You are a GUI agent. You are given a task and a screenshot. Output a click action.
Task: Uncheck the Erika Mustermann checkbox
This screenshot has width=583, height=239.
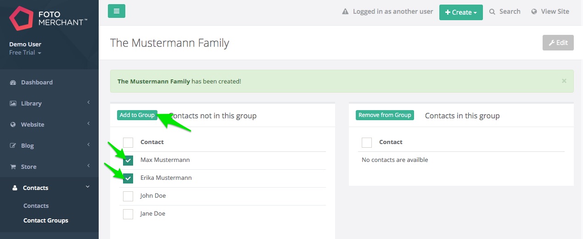(x=128, y=178)
